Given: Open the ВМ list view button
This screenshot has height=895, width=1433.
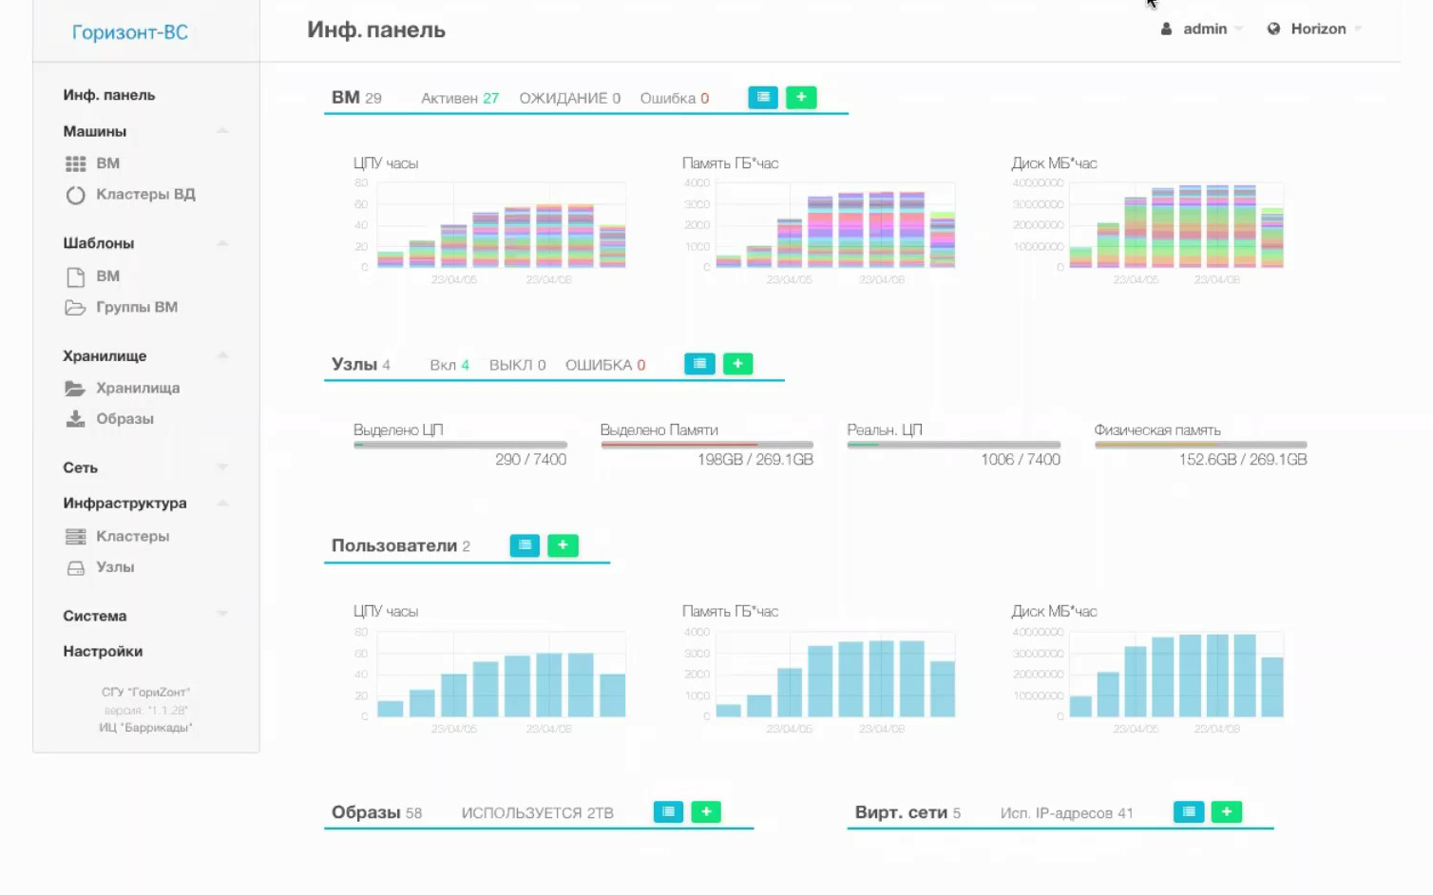Looking at the screenshot, I should pos(763,97).
